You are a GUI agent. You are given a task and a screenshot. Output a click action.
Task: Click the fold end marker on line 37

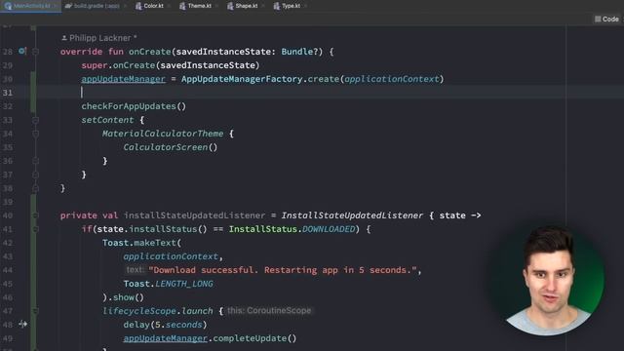click(x=35, y=175)
